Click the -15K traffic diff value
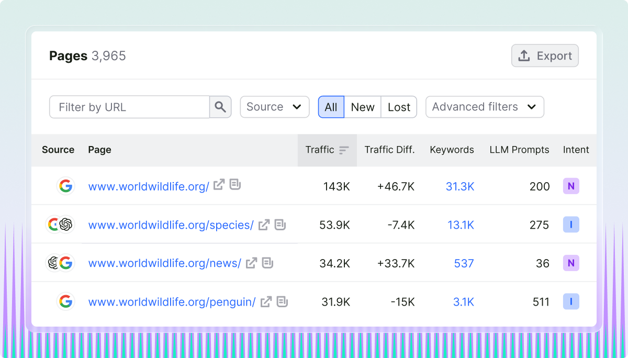Viewport: 628px width, 358px height. [x=402, y=302]
